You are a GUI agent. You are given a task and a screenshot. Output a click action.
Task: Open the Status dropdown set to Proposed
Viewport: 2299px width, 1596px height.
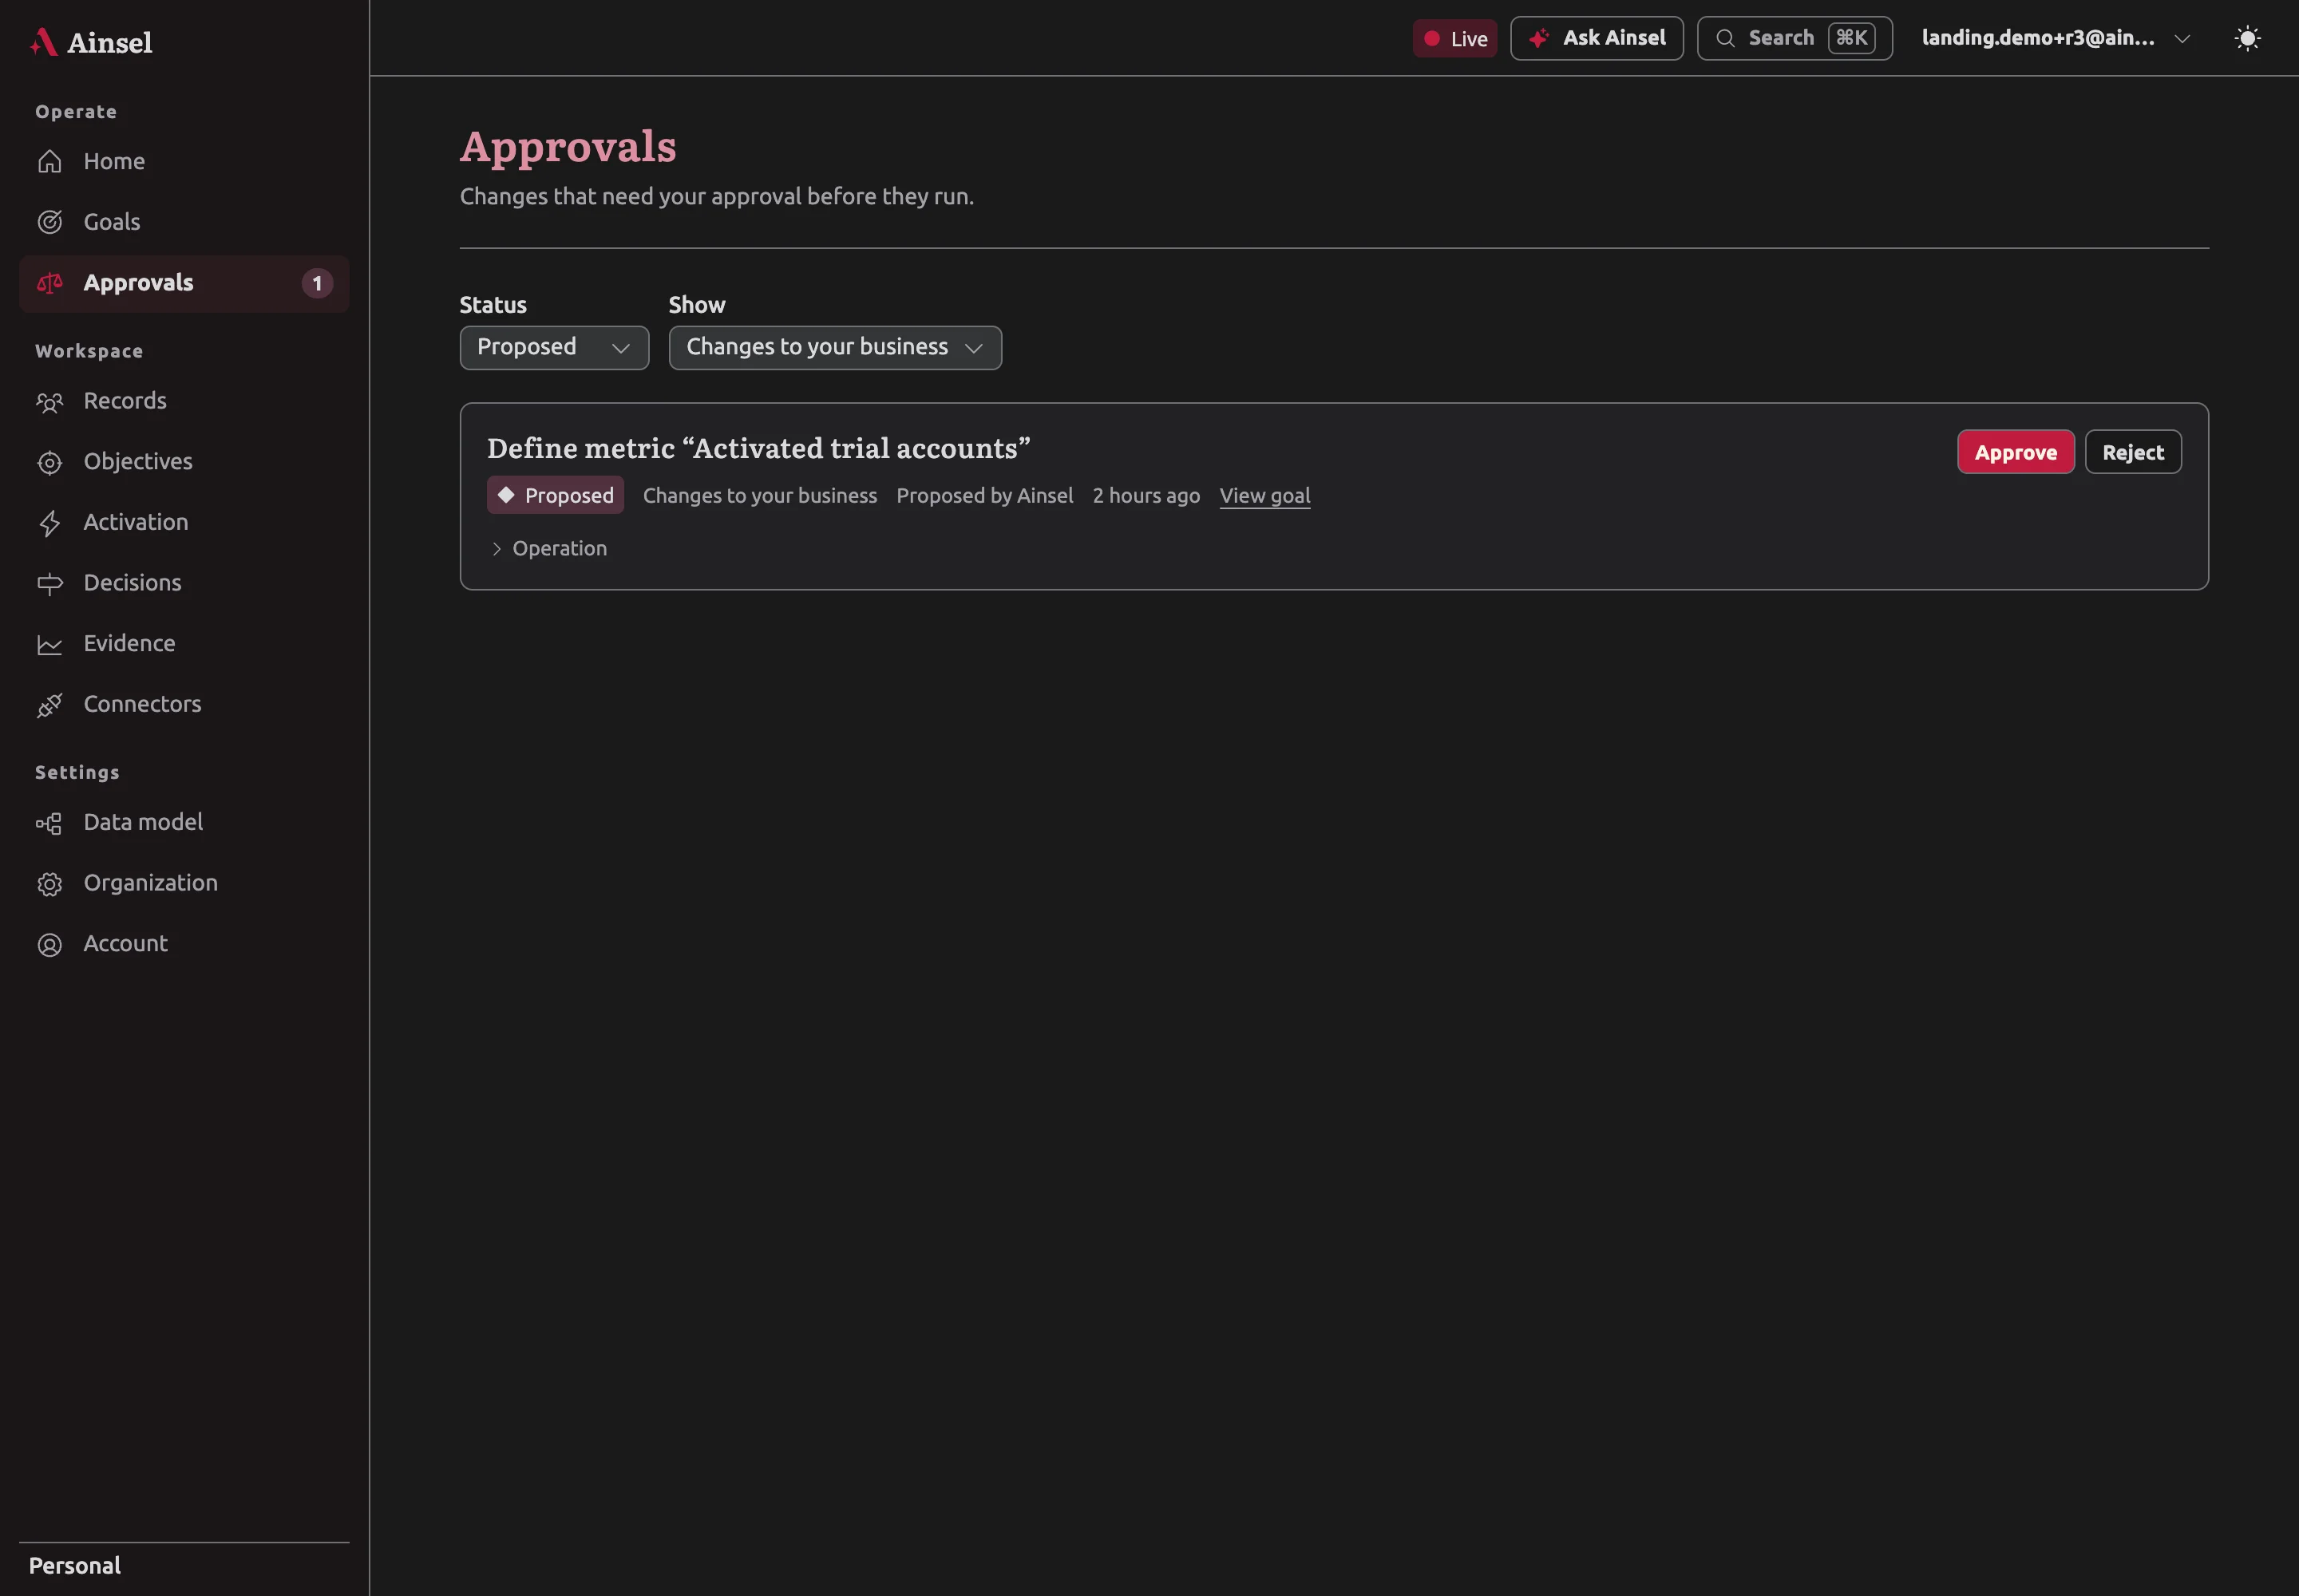click(x=554, y=347)
